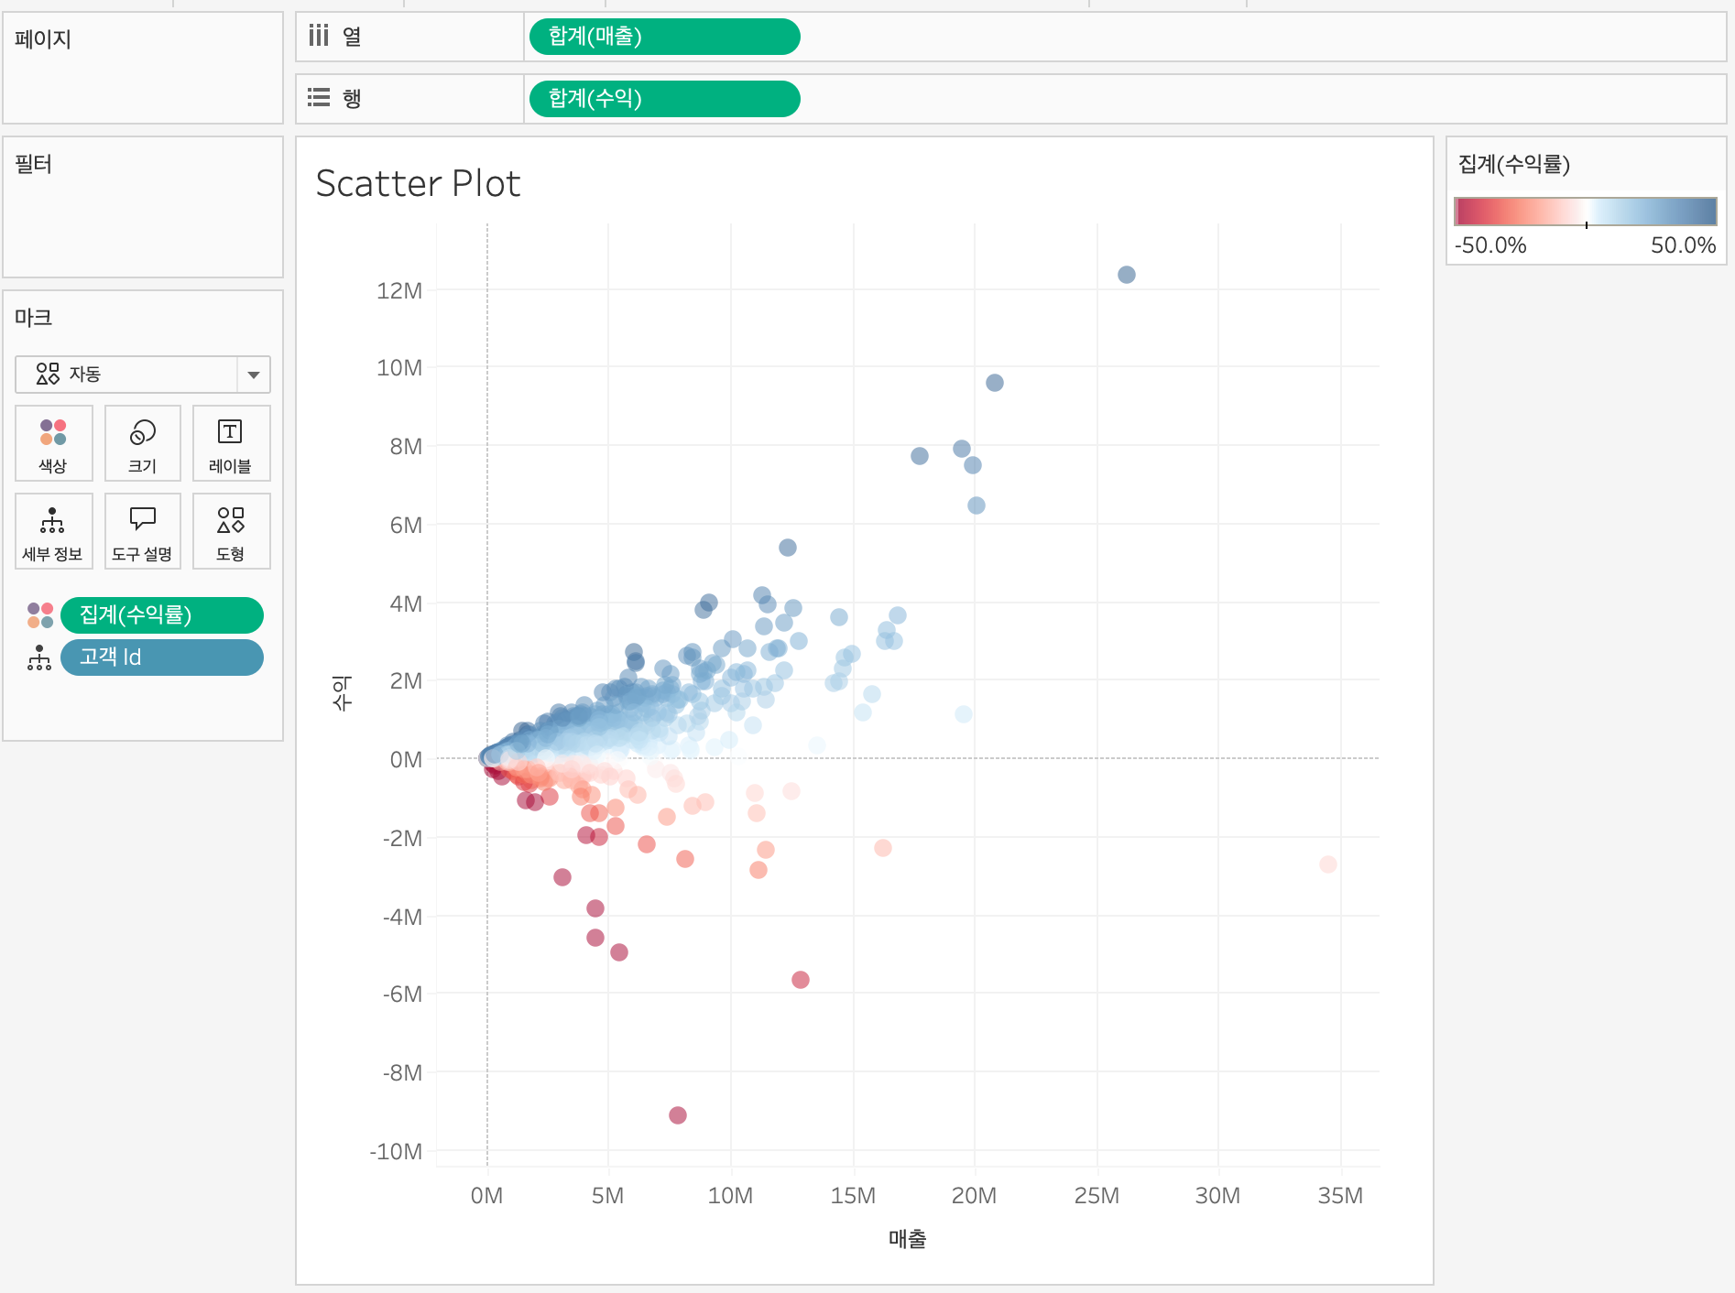Click the 필터 filters shelf header
The image size is (1735, 1293).
(x=34, y=164)
